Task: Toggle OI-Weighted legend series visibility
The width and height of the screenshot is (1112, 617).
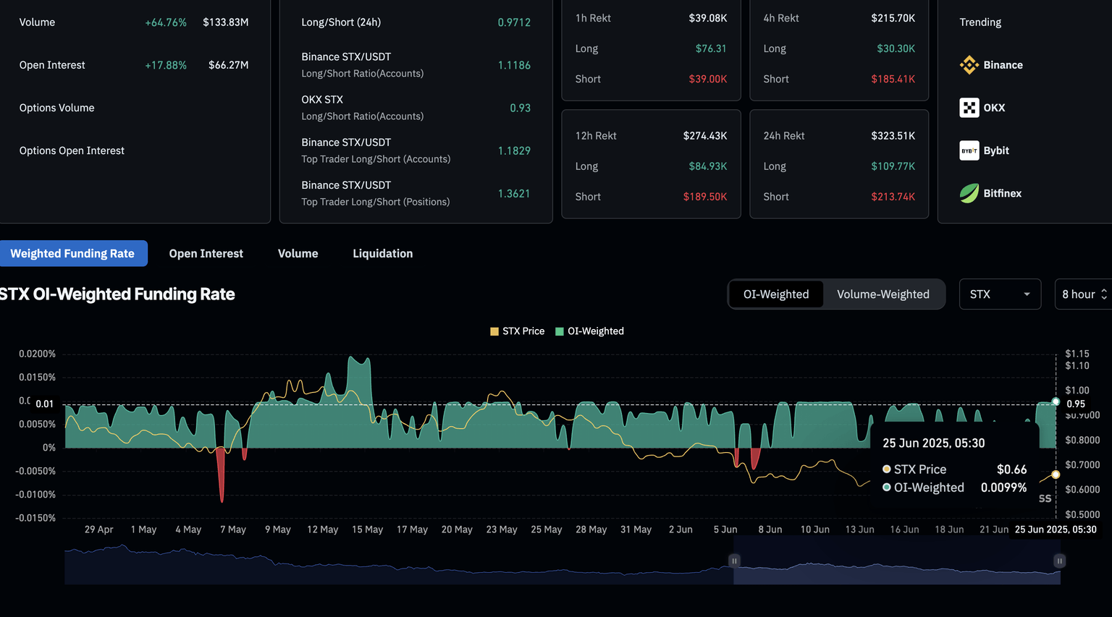Action: pyautogui.click(x=589, y=331)
